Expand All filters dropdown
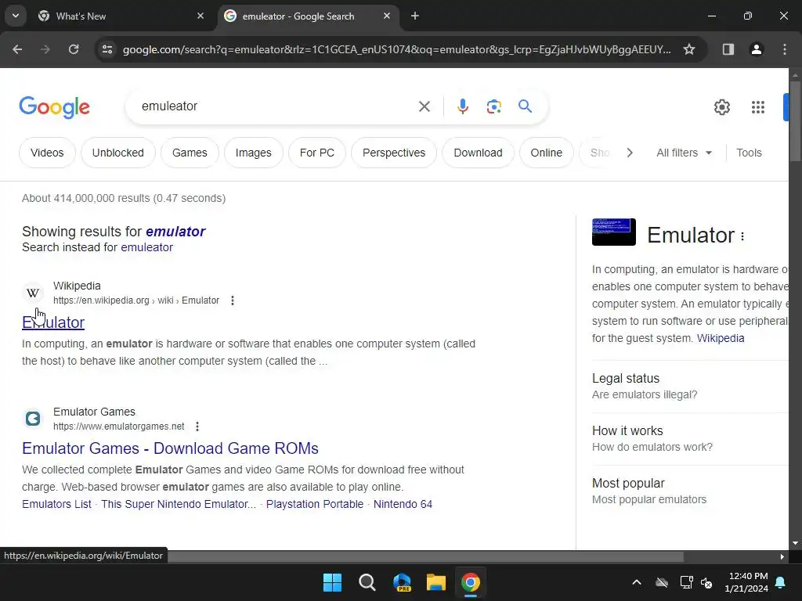 [x=684, y=153]
